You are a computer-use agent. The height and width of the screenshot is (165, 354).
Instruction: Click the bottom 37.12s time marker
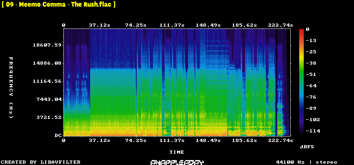pos(100,141)
